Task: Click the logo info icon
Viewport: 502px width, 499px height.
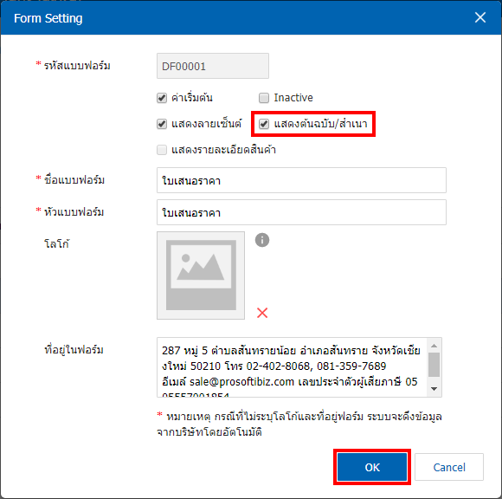Action: [262, 240]
